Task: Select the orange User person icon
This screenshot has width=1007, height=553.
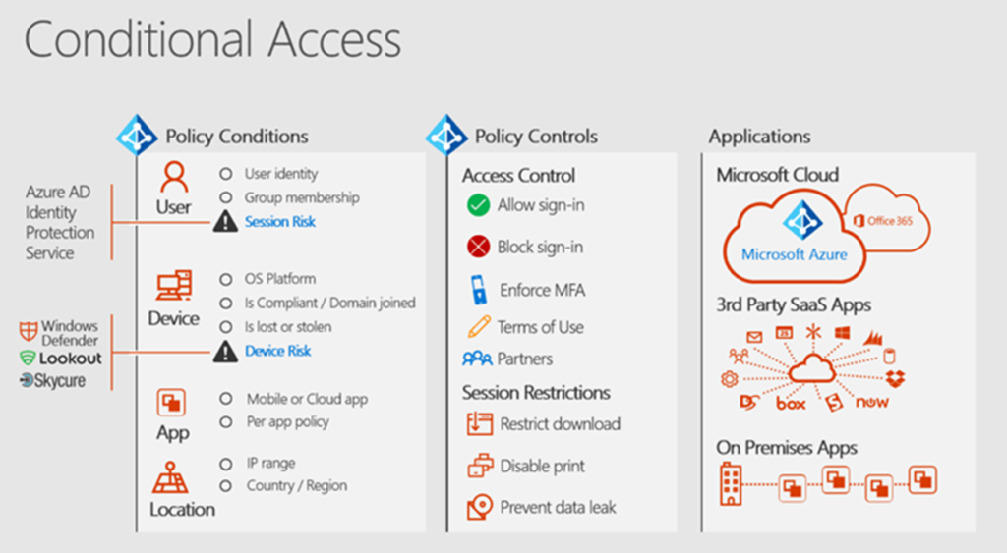Action: [174, 177]
